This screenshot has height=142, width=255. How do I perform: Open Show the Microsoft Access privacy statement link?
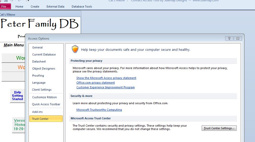[x=106, y=78]
